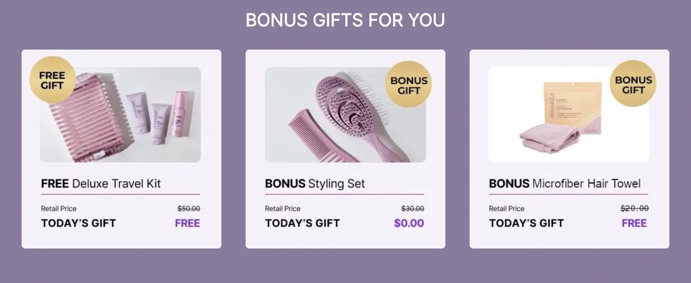
Task: Open the Microfiber Hair Towel product image
Action: click(569, 114)
